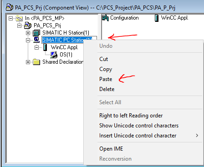The width and height of the screenshot is (204, 167).
Task: Collapse the SIMATIC PC Station(1) node
Action: (x=28, y=40)
